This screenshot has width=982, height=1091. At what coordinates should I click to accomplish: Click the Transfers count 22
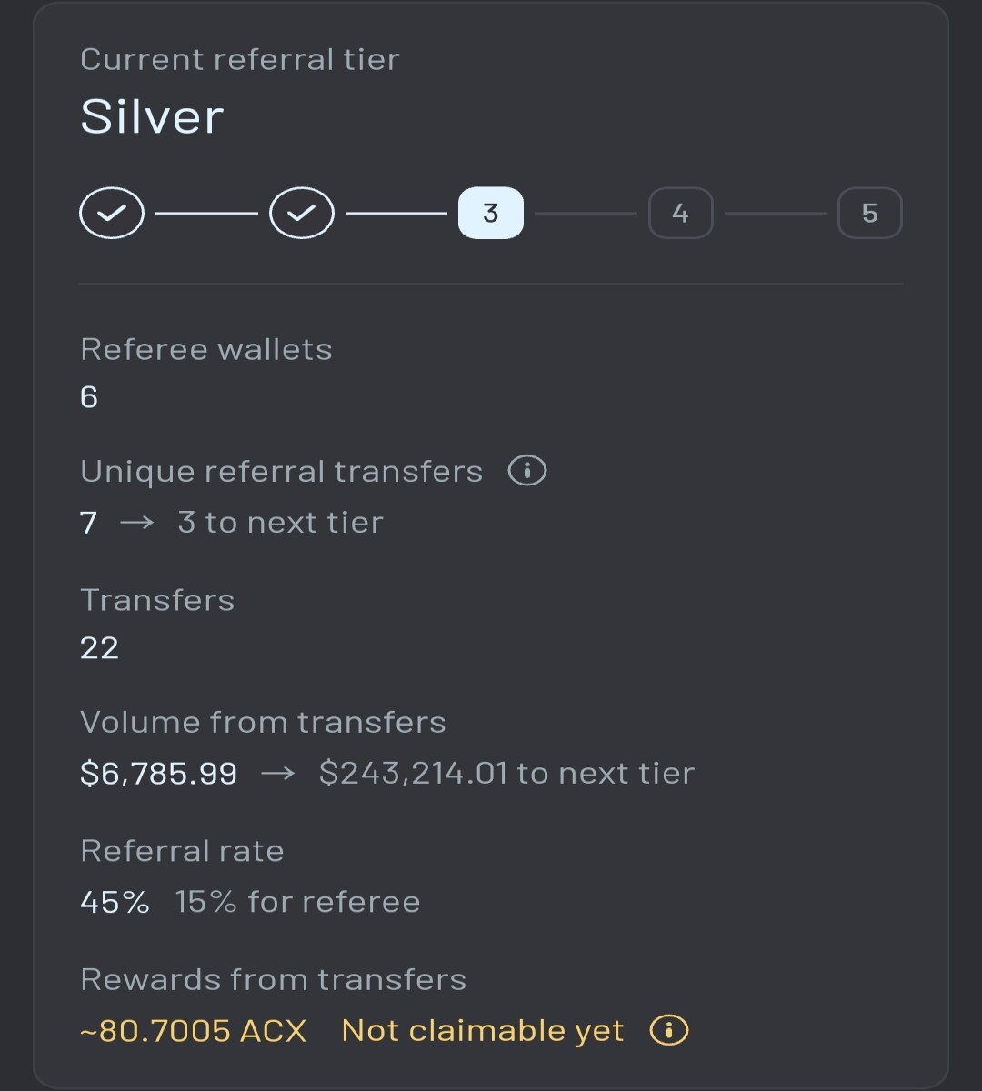coord(99,648)
